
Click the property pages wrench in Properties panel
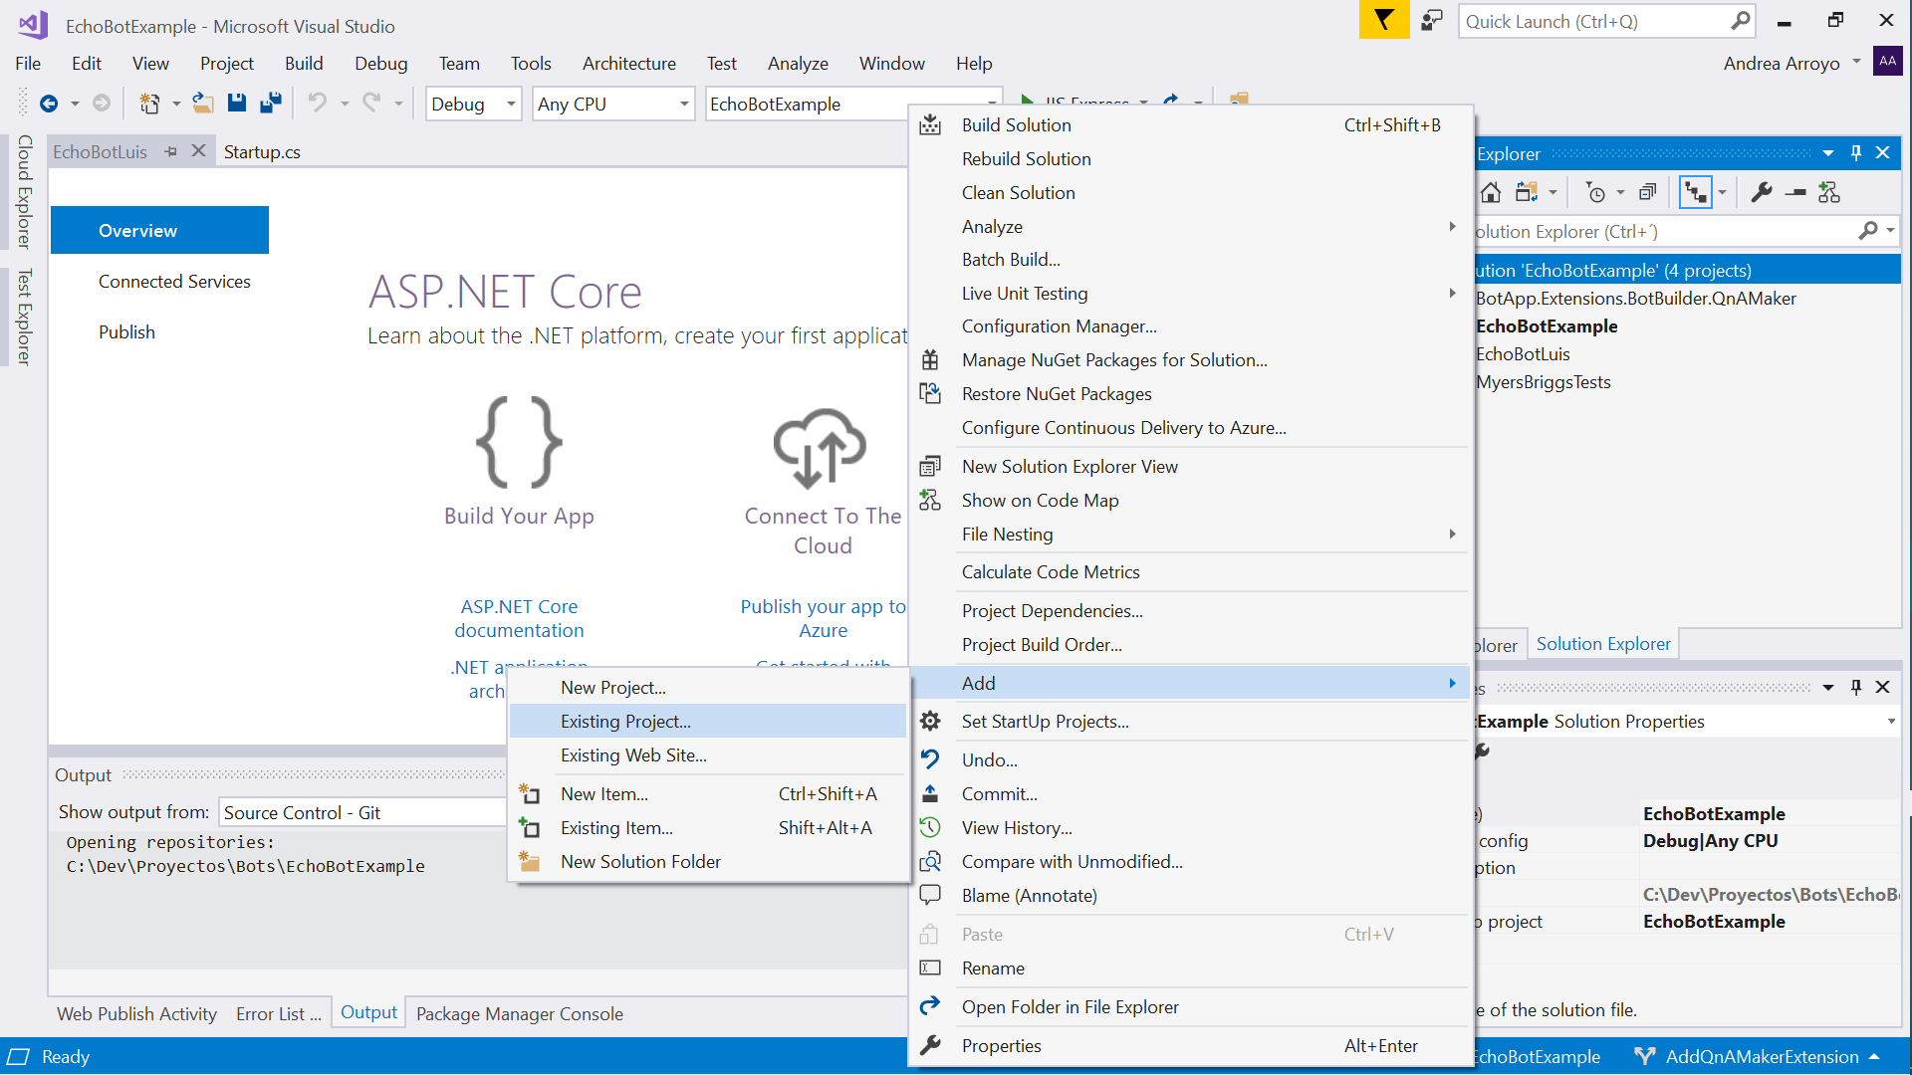click(1483, 752)
